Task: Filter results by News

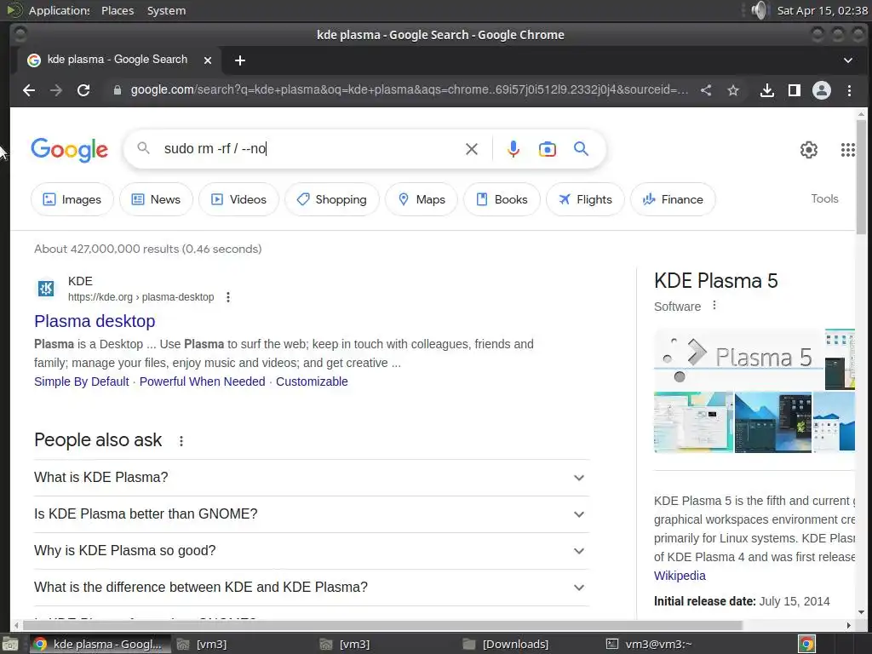Action: pos(157,199)
